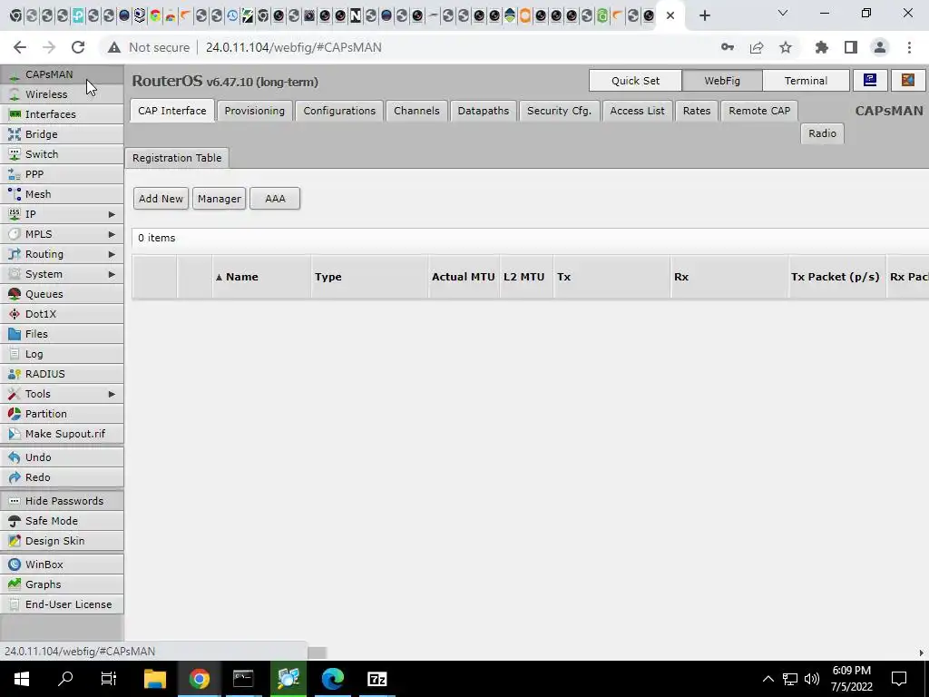
Task: Open Interfaces from the sidebar
Action: (62, 114)
